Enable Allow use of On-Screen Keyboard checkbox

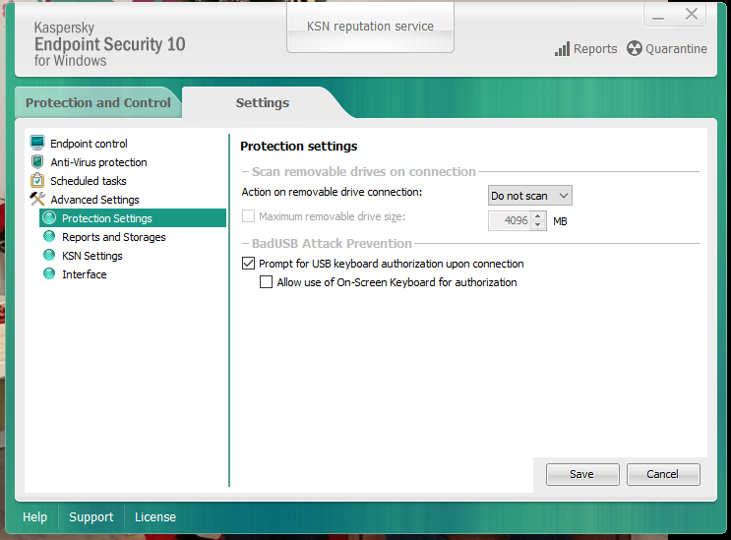click(267, 282)
